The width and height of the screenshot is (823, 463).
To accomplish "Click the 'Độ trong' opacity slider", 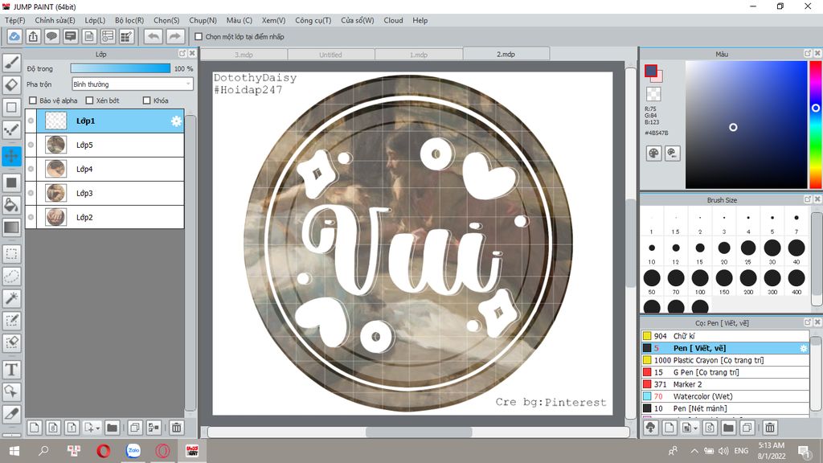I will pos(121,68).
